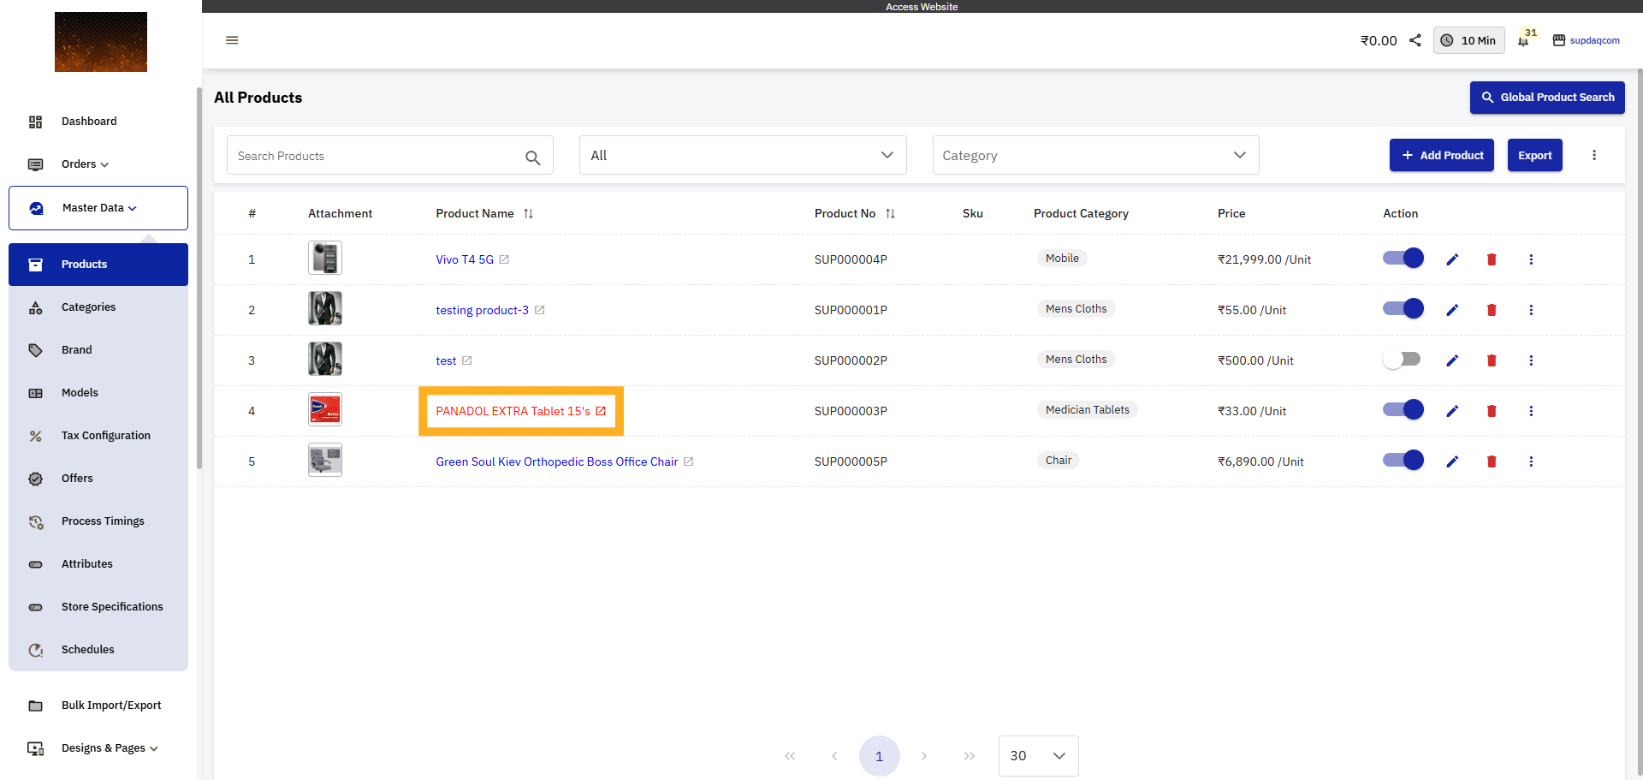Viewport: 1643px width, 780px height.
Task: Disable the toggle for Vivo T4 5G
Action: (x=1403, y=258)
